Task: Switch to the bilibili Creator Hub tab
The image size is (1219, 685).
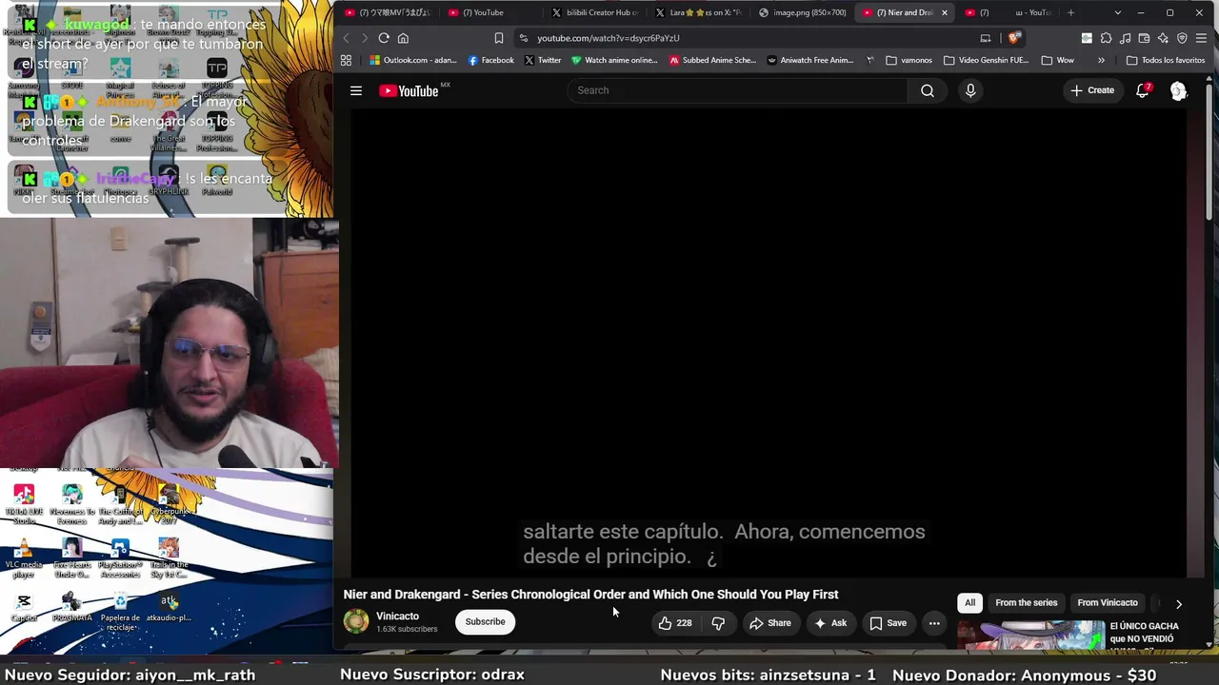Action: (x=595, y=12)
